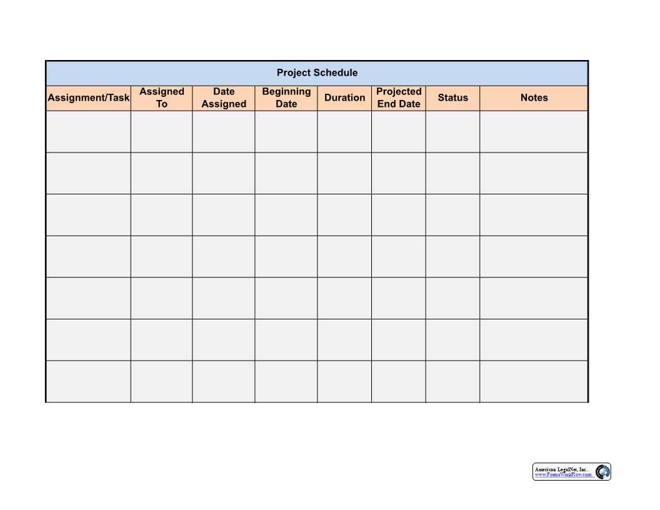Click the Status column header
The width and height of the screenshot is (660, 510).
coord(453,97)
